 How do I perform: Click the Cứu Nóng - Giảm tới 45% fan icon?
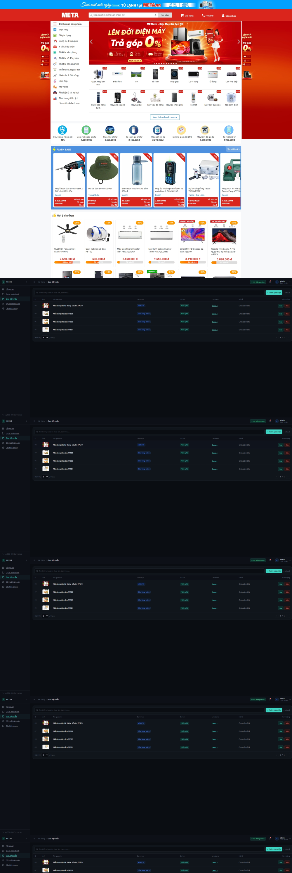(62, 130)
